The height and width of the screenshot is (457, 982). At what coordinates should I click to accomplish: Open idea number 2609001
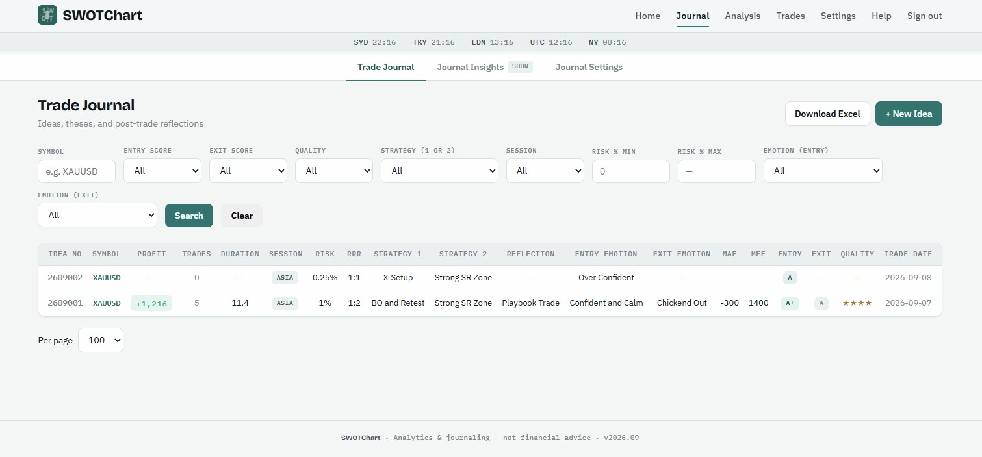pos(65,303)
